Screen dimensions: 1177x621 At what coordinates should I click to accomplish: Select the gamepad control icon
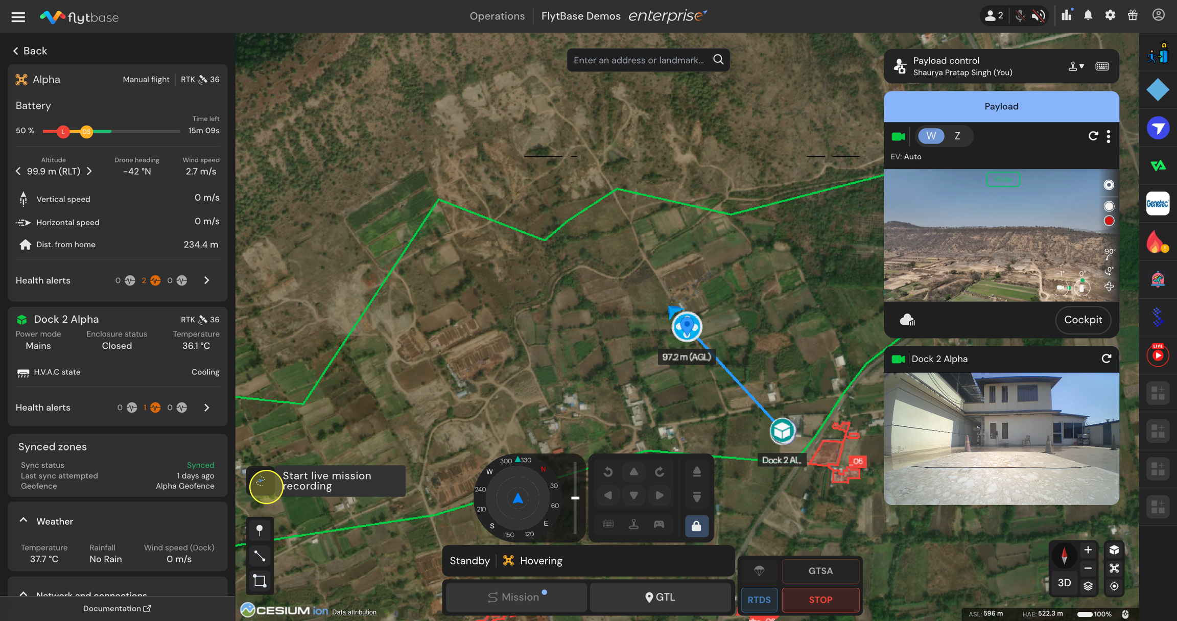[x=659, y=524]
